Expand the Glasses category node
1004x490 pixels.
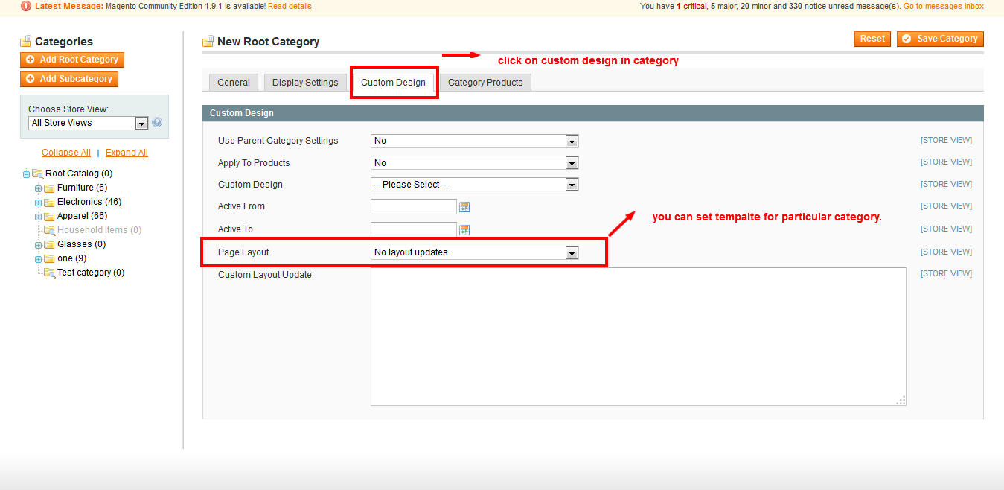38,245
